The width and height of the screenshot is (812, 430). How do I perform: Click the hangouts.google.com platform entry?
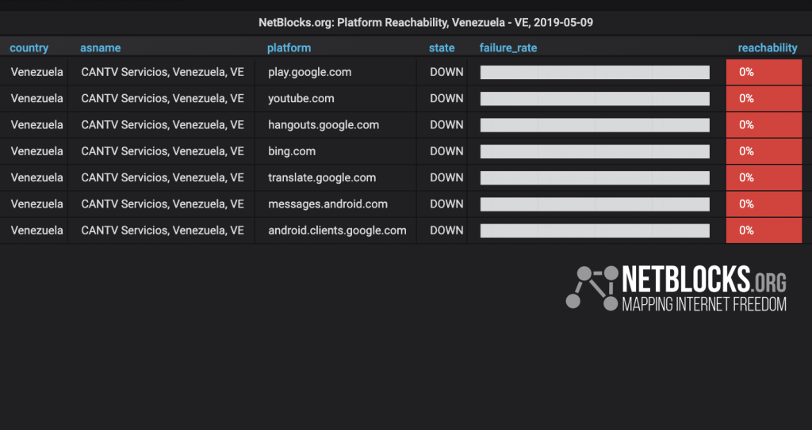[x=324, y=124]
